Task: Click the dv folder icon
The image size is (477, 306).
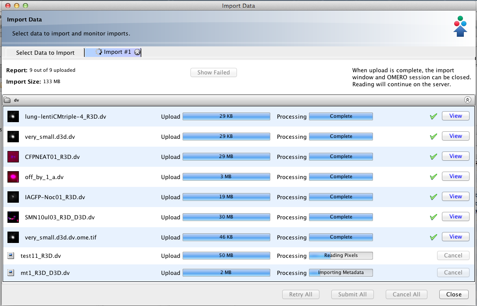Action: tap(8, 100)
